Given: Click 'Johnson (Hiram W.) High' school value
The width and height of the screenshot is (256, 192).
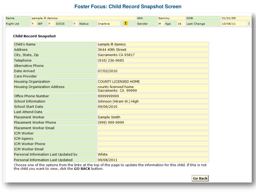Looking at the screenshot, I should [118, 101].
